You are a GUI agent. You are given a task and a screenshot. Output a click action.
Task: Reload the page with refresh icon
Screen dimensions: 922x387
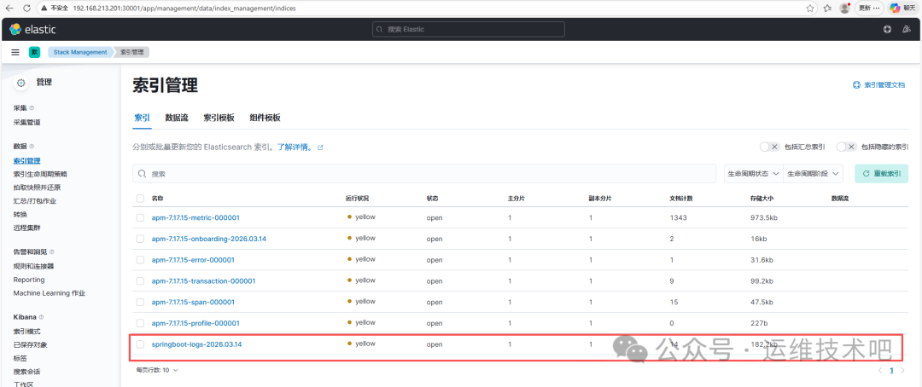point(27,9)
